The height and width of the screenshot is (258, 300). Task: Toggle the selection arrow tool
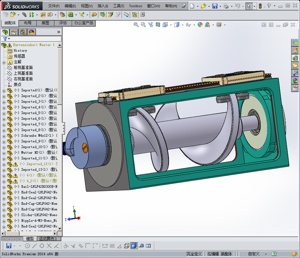tap(249, 6)
